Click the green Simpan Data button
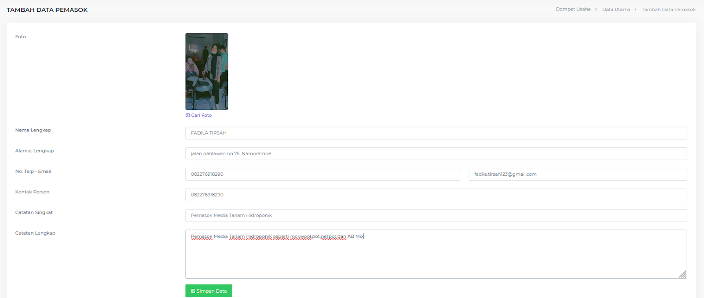The height and width of the screenshot is (298, 704). pos(209,291)
